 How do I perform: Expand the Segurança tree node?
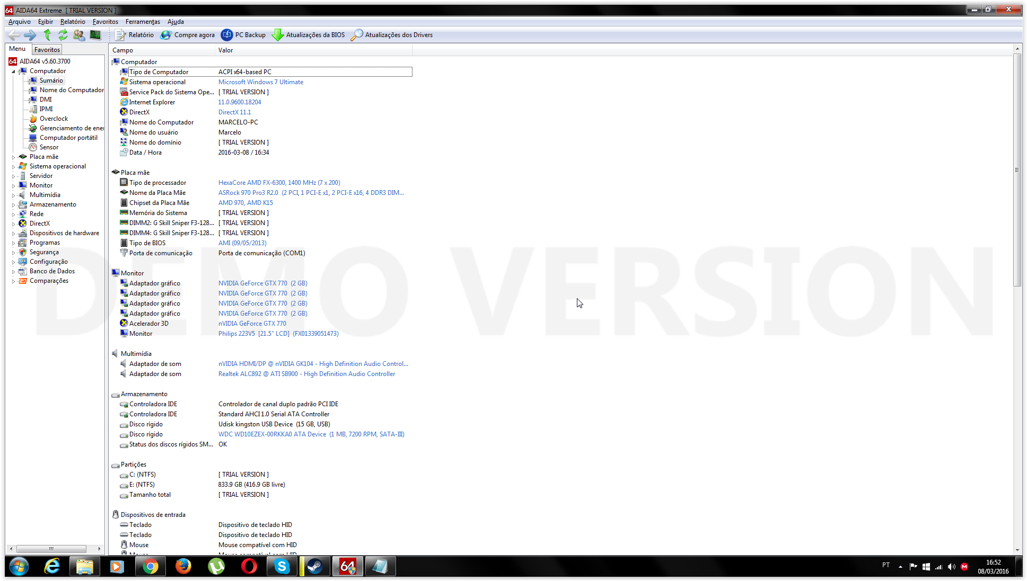click(x=13, y=253)
